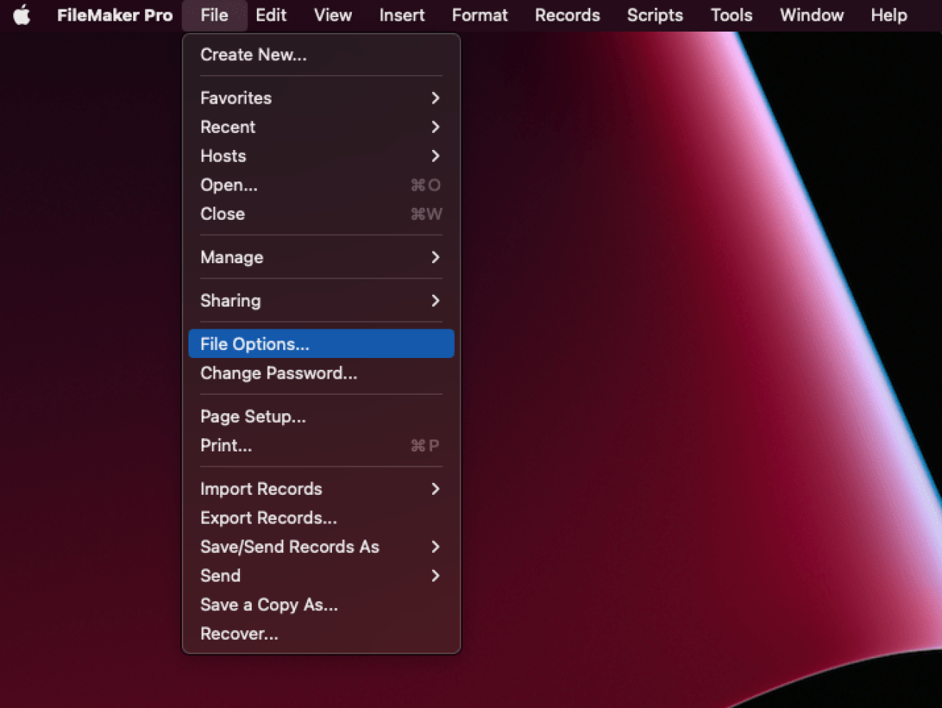The width and height of the screenshot is (942, 708).
Task: Expand the Manage submenu
Action: pos(321,257)
